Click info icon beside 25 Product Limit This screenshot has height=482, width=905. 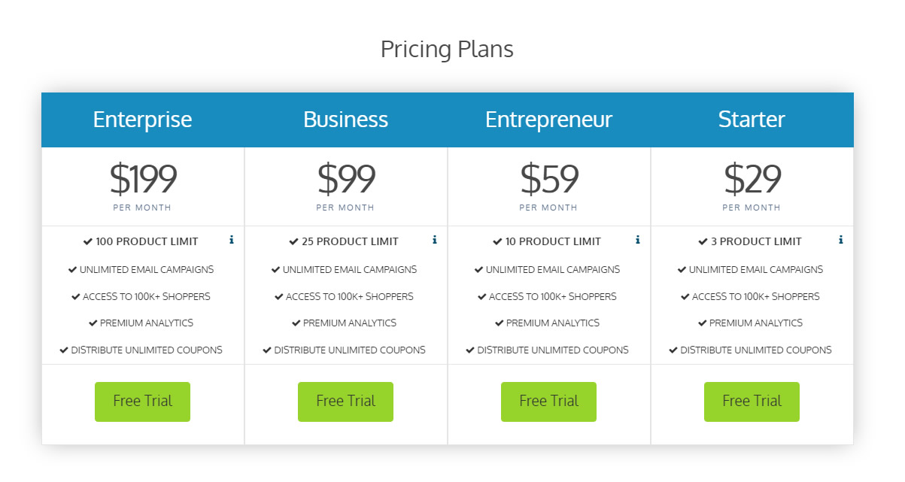click(x=435, y=240)
